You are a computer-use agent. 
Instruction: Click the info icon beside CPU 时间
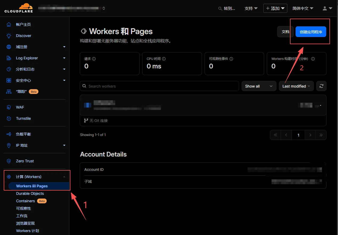tap(164, 59)
